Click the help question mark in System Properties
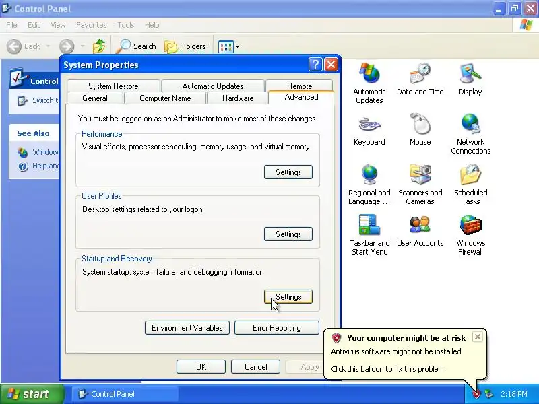Viewport: 539px width, 404px height. [x=315, y=64]
